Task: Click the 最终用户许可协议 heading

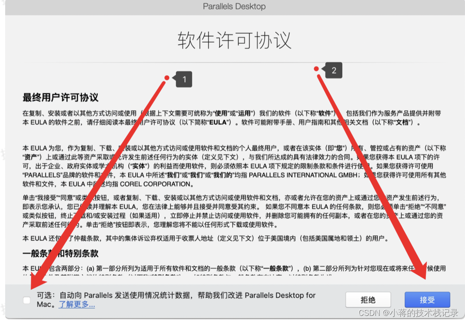Action: (x=61, y=97)
